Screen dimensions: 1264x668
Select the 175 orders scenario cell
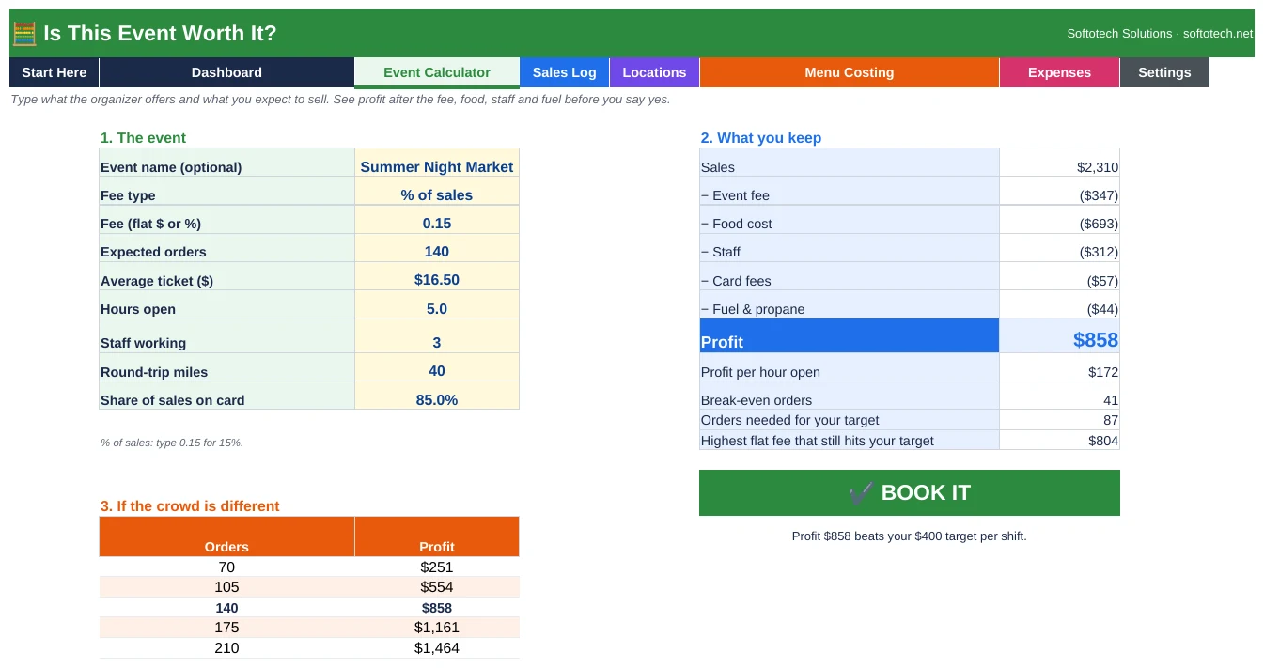coord(226,628)
